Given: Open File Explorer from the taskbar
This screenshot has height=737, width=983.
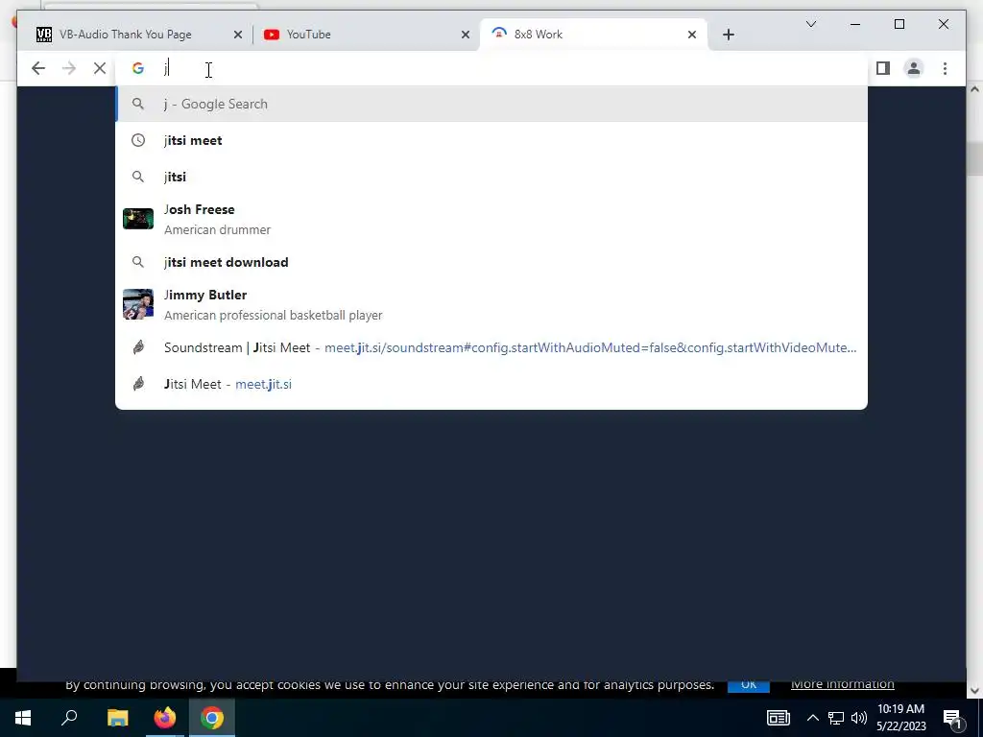Looking at the screenshot, I should coord(117,718).
